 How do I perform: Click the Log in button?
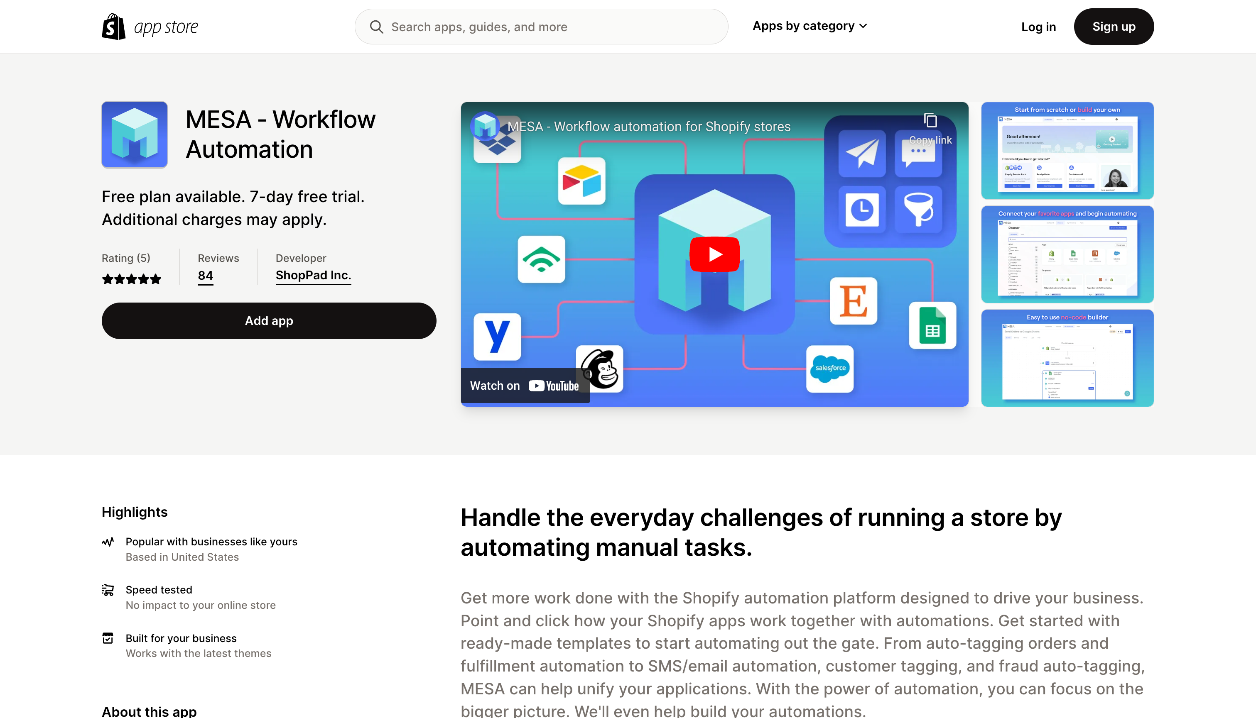pos(1039,26)
